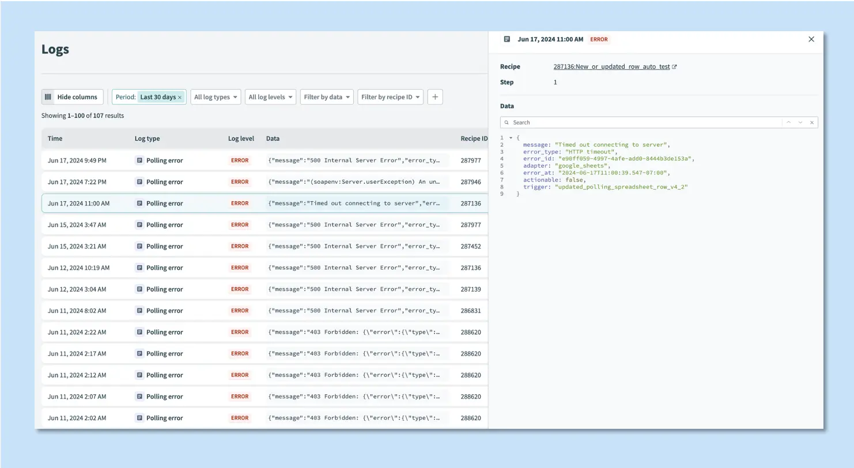Screen dimensions: 854x468
Task: Clear the search field using the X icon
Action: [811, 122]
